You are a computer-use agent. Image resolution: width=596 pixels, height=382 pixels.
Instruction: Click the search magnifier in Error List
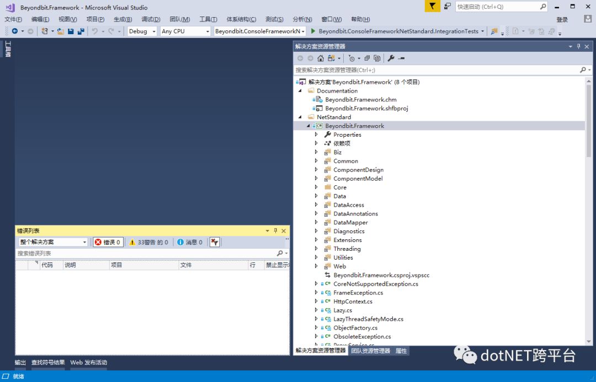pyautogui.click(x=280, y=253)
